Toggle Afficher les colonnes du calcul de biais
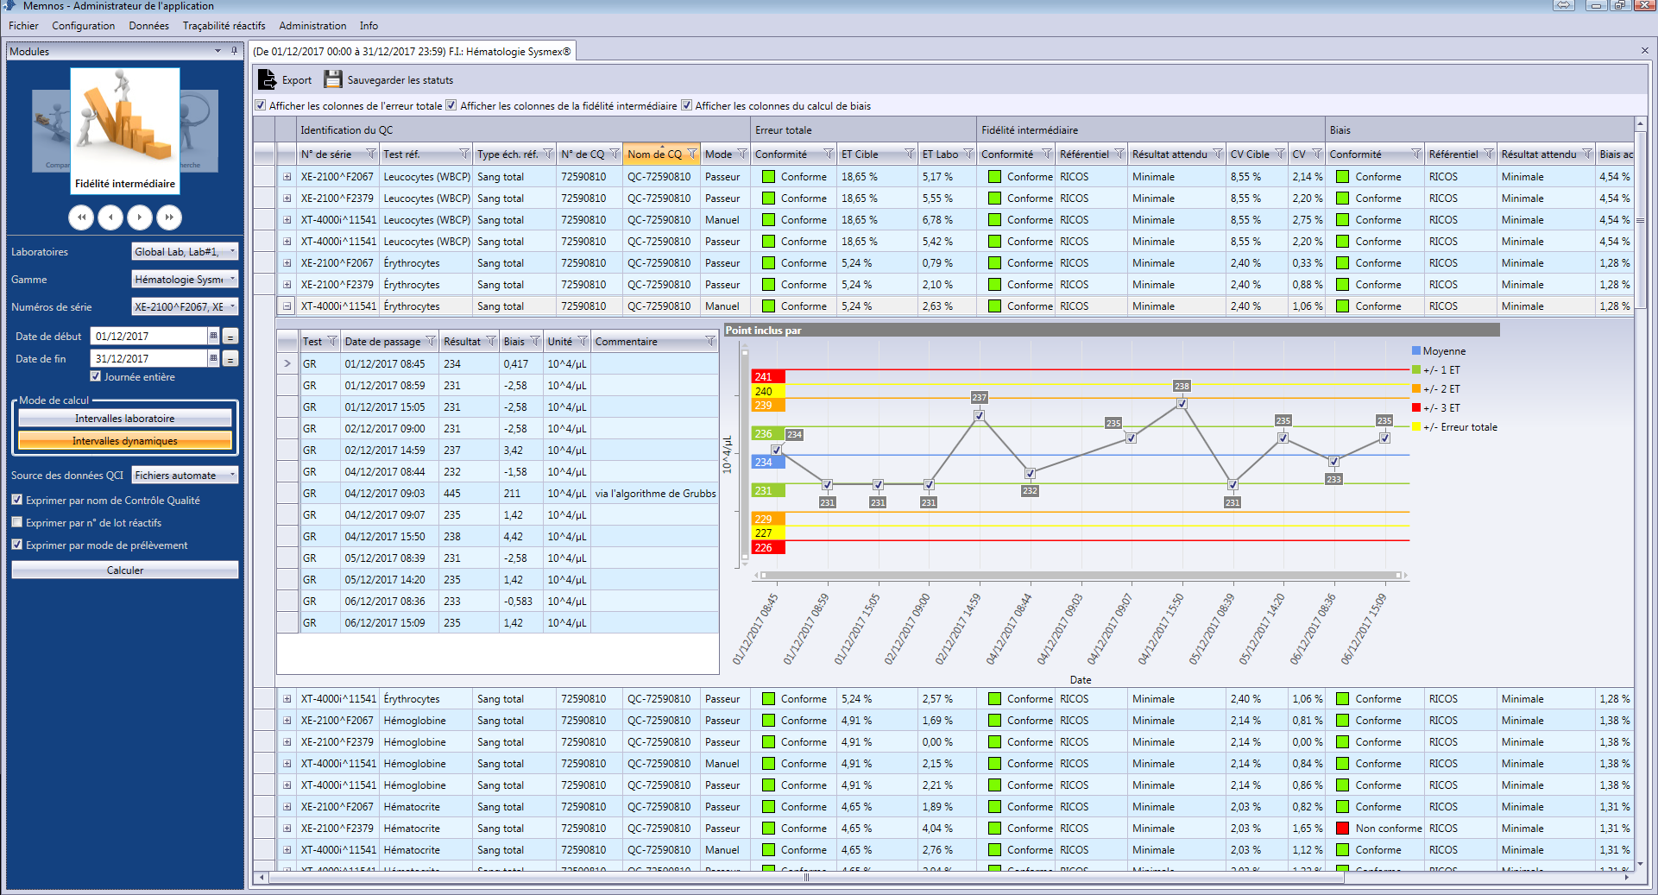Screen dimensions: 1658x895 [x=686, y=105]
